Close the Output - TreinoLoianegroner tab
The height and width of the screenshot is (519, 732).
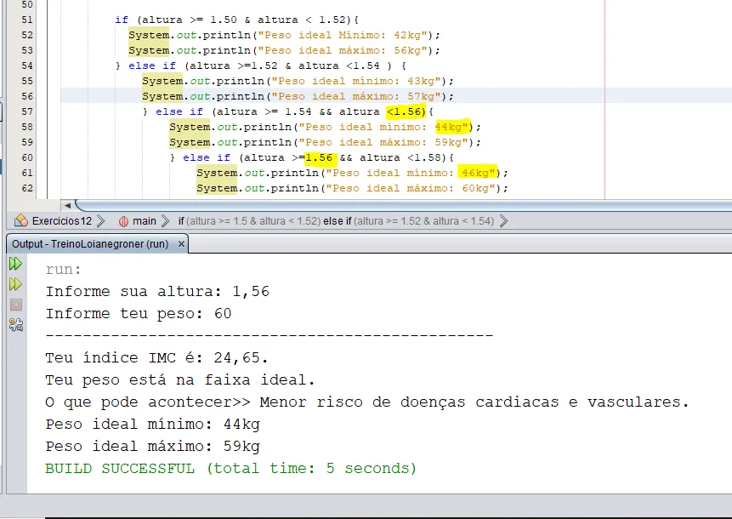181,244
